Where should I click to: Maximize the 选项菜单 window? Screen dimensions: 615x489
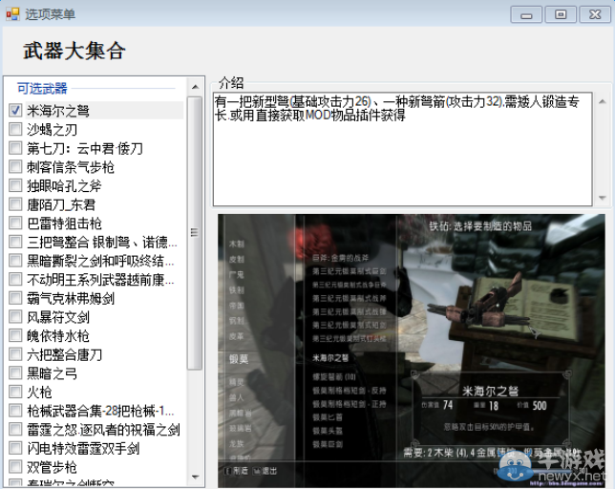[561, 15]
